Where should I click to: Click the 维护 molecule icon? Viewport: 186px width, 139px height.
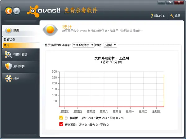point(9,78)
